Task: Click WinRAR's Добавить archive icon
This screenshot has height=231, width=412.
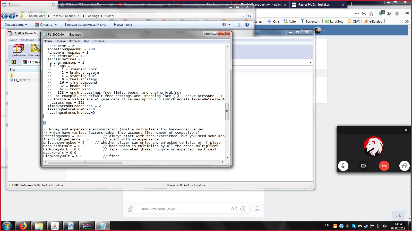Action: click(19, 50)
